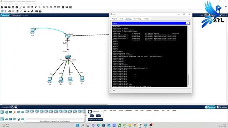Click the New file icon in toolbar
Viewport: 228px width, 128px height.
point(2,7)
